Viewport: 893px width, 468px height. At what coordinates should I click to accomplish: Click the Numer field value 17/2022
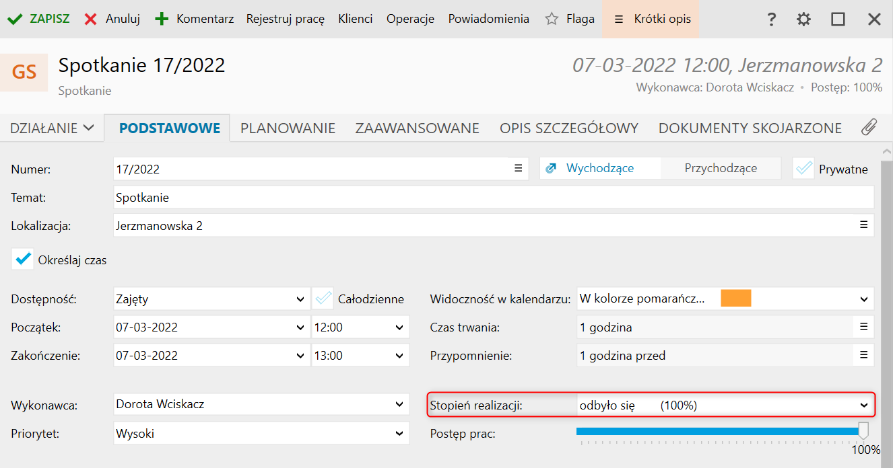click(x=137, y=169)
